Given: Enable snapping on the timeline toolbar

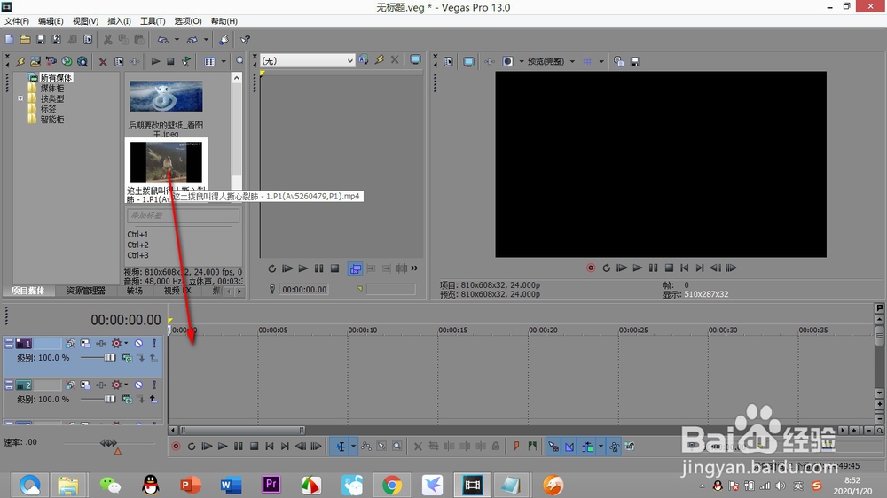Looking at the screenshot, I should click(x=553, y=447).
